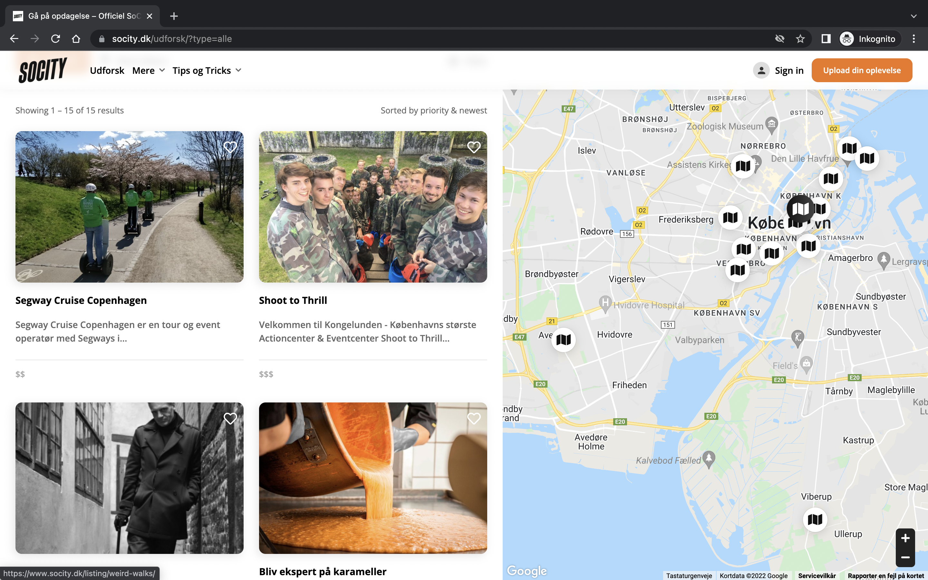The image size is (928, 580).
Task: Reload the current browser page
Action: pyautogui.click(x=55, y=39)
